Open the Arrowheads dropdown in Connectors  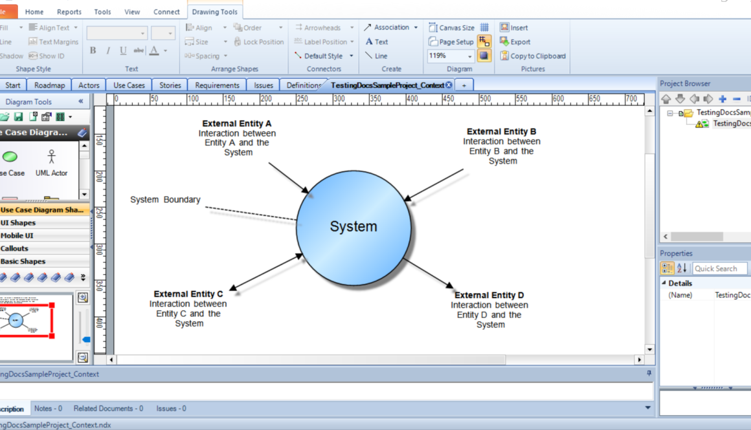352,28
